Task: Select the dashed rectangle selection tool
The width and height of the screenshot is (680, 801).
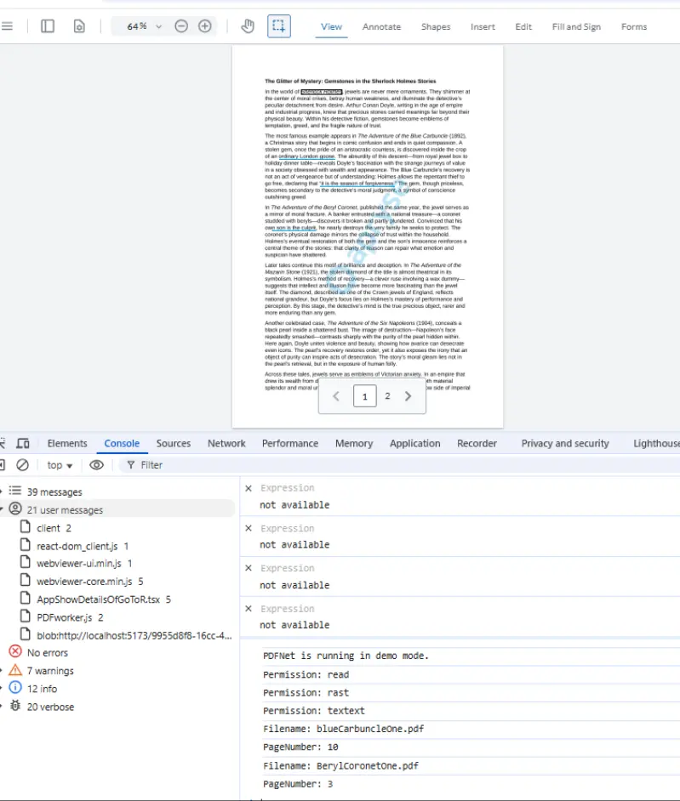Action: click(x=278, y=26)
